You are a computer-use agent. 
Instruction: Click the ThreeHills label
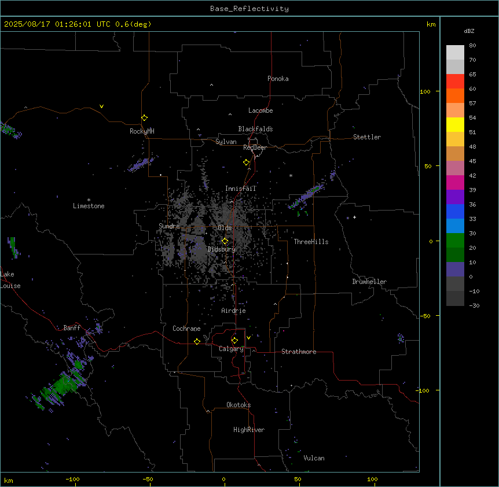click(x=311, y=242)
